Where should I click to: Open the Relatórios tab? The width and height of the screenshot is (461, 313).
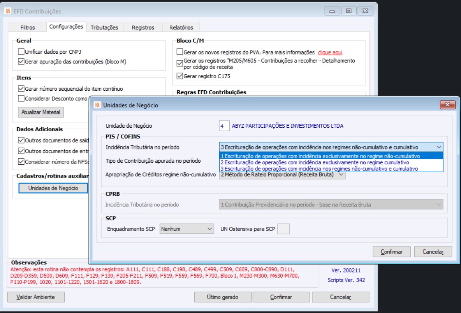181,27
